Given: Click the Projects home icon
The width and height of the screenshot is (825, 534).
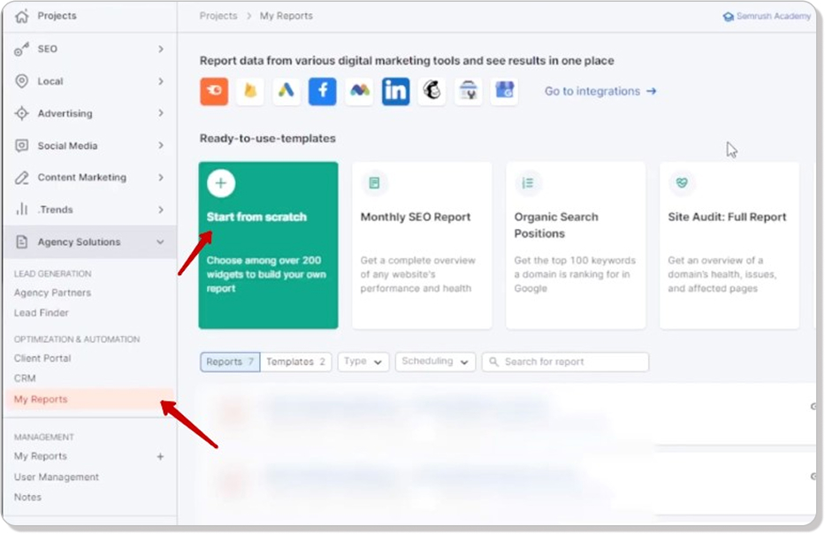Looking at the screenshot, I should click(x=21, y=16).
